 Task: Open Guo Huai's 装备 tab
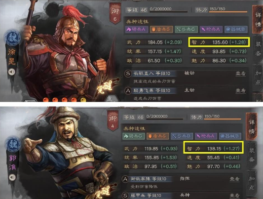252,155
